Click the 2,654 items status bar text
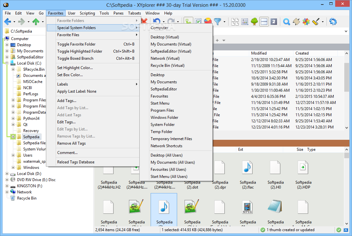 [117, 230]
